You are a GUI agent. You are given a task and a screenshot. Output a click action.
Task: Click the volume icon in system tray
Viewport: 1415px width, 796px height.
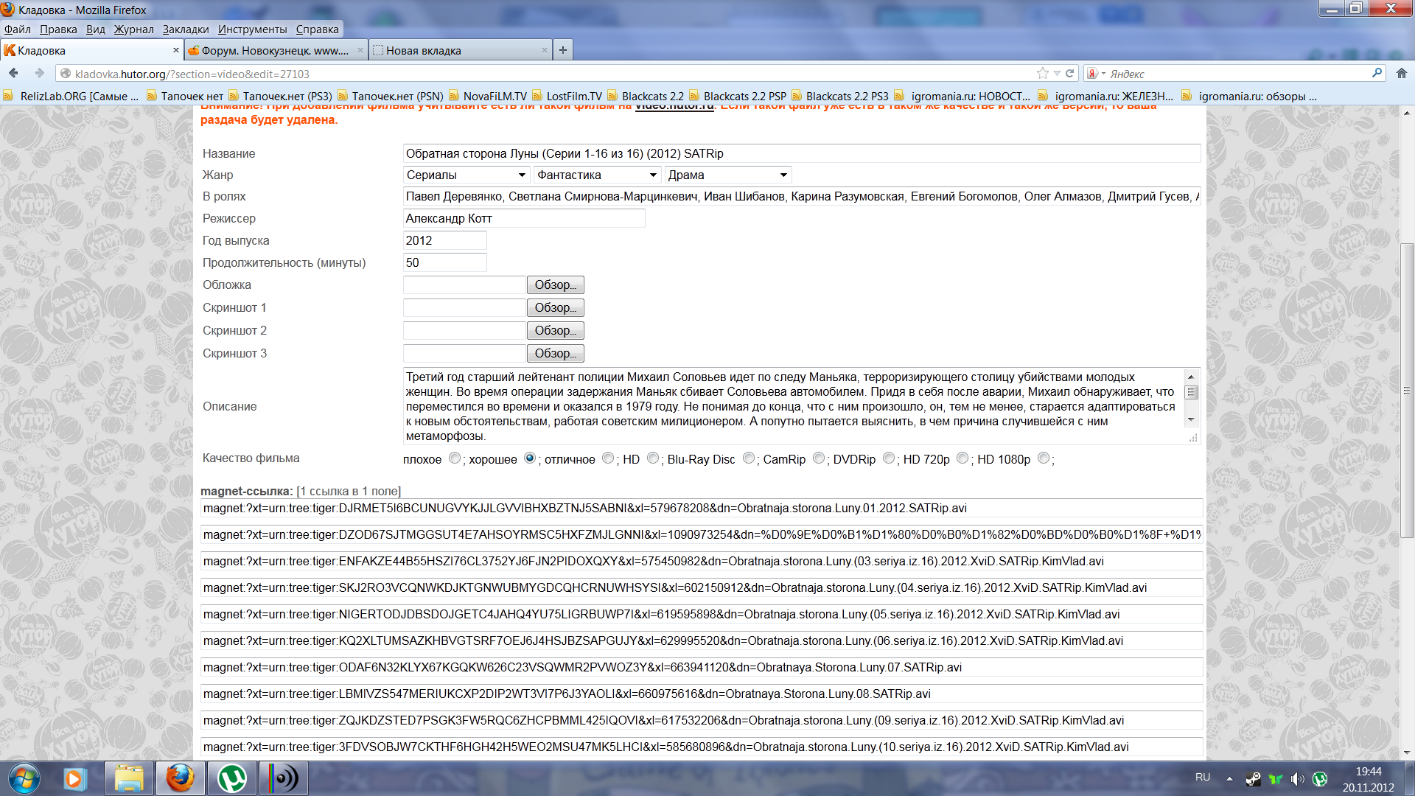(1298, 778)
